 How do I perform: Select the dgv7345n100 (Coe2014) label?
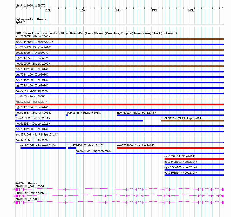point(32,80)
